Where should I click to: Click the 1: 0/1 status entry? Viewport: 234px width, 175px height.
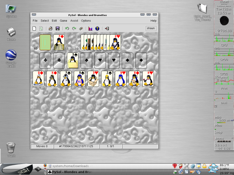point(110,146)
